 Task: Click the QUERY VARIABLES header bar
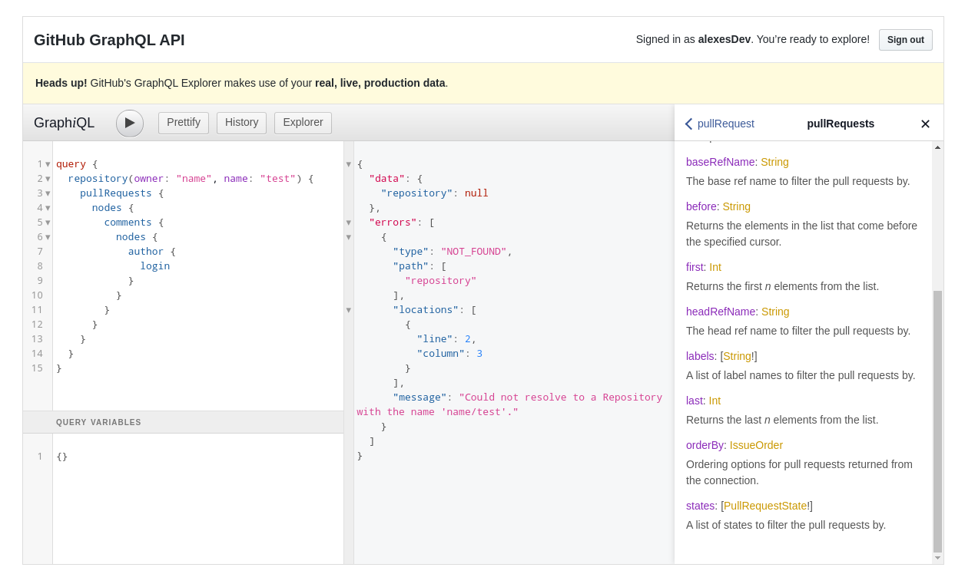(x=184, y=422)
